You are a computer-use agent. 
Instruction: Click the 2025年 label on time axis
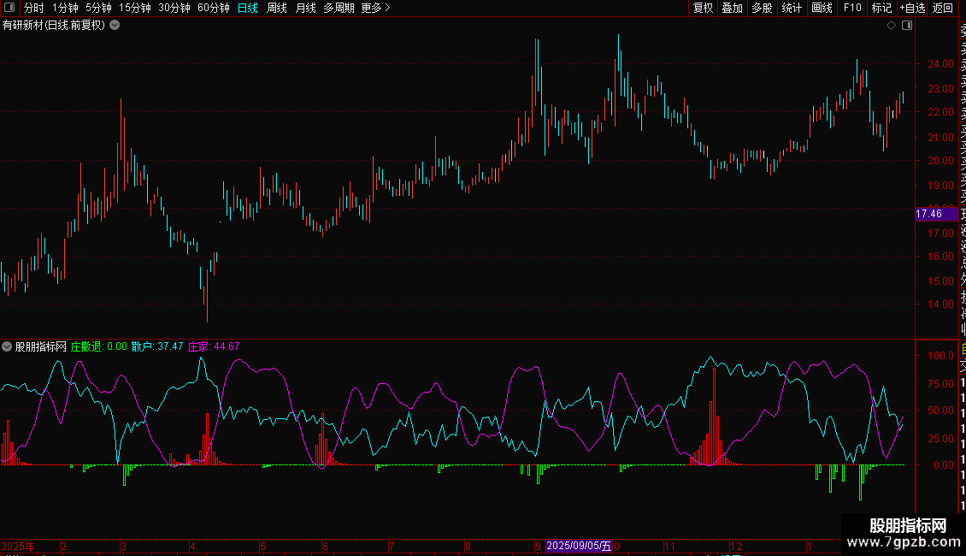(x=19, y=546)
